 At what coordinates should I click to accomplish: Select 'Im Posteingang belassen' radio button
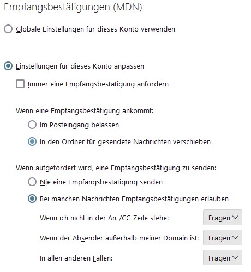pyautogui.click(x=32, y=125)
